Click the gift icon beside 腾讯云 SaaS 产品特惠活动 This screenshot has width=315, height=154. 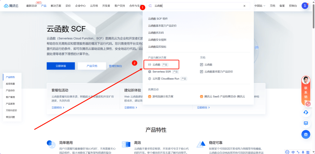(x=201, y=96)
